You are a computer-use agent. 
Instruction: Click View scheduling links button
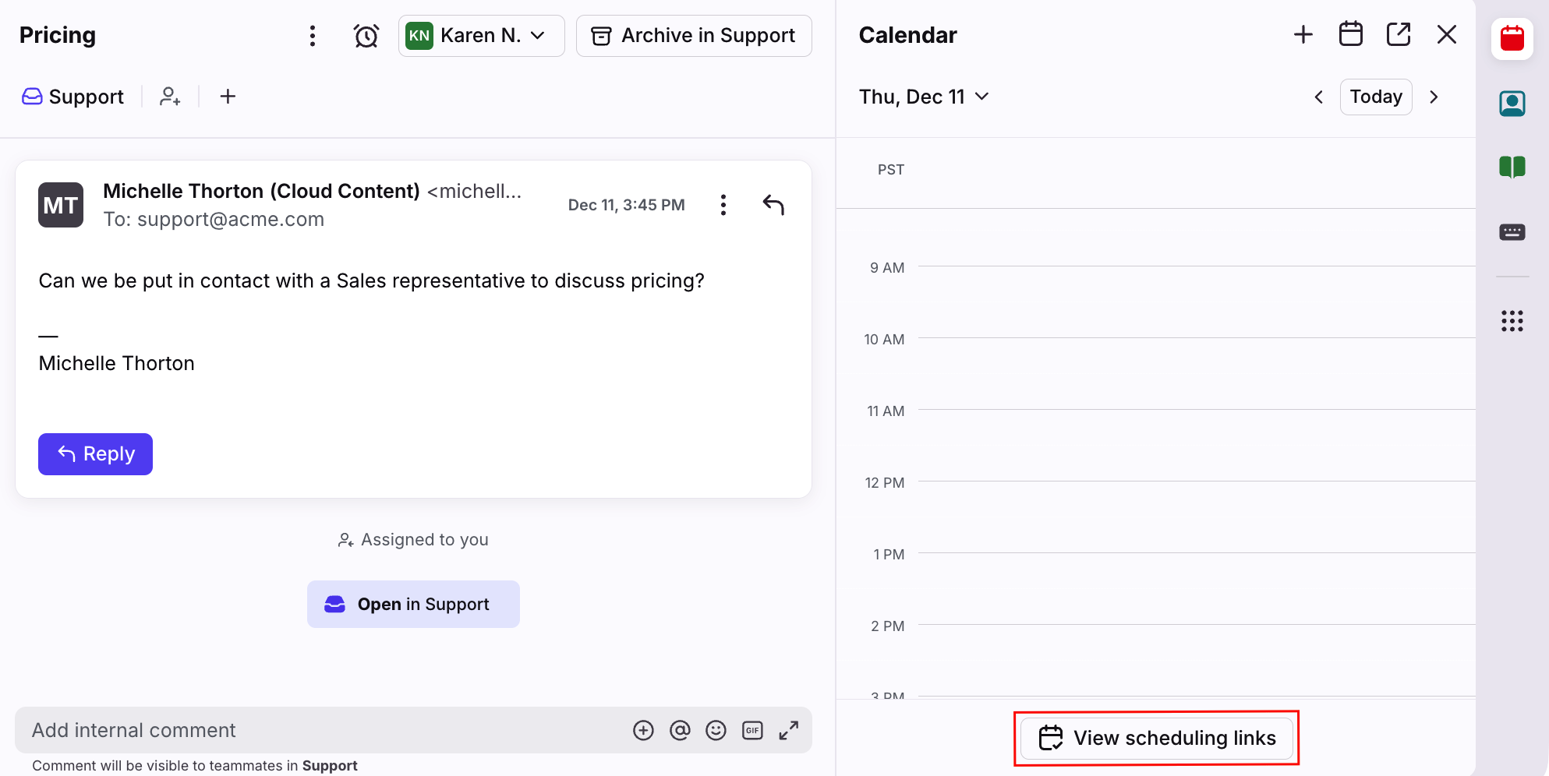point(1157,738)
